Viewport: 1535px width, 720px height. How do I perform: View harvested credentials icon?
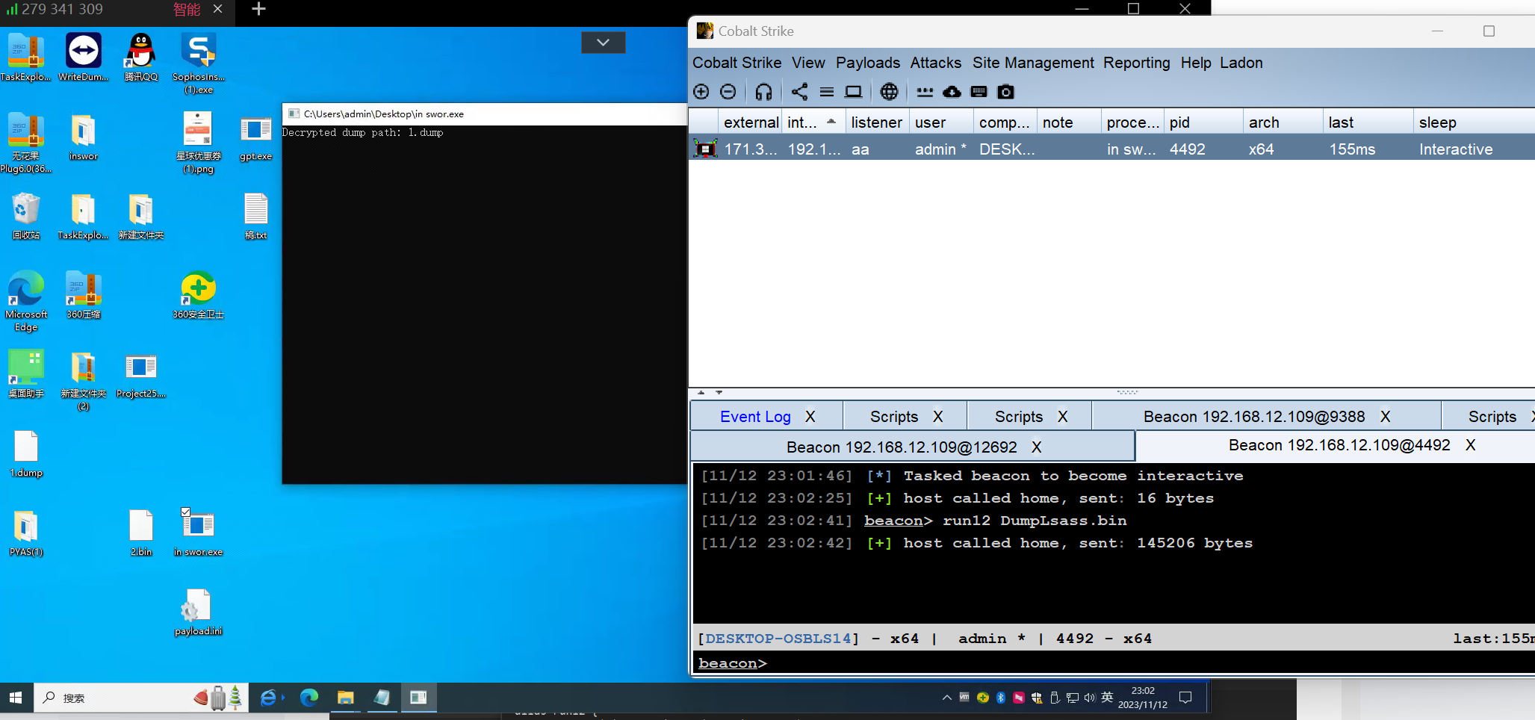pyautogui.click(x=925, y=91)
